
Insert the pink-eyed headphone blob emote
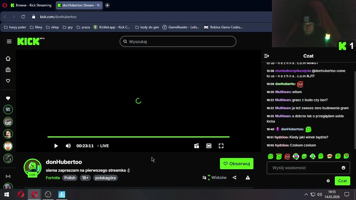296,156
